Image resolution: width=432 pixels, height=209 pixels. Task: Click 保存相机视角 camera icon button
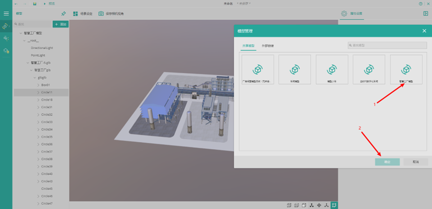111,13
